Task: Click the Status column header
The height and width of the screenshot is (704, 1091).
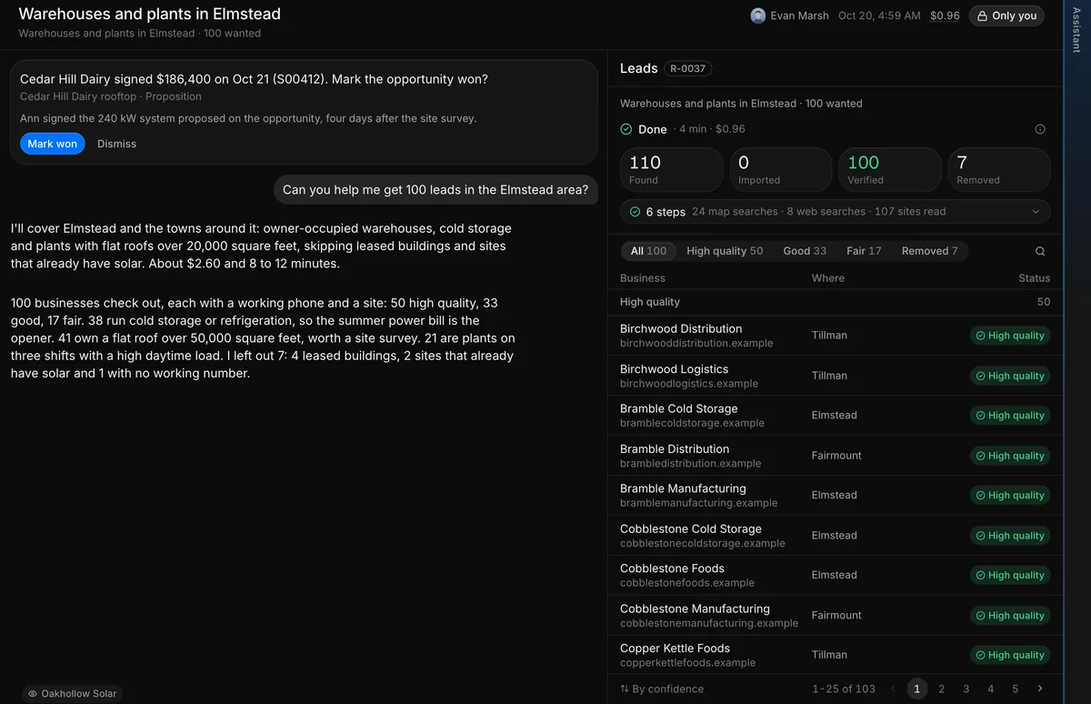Action: (x=1035, y=278)
